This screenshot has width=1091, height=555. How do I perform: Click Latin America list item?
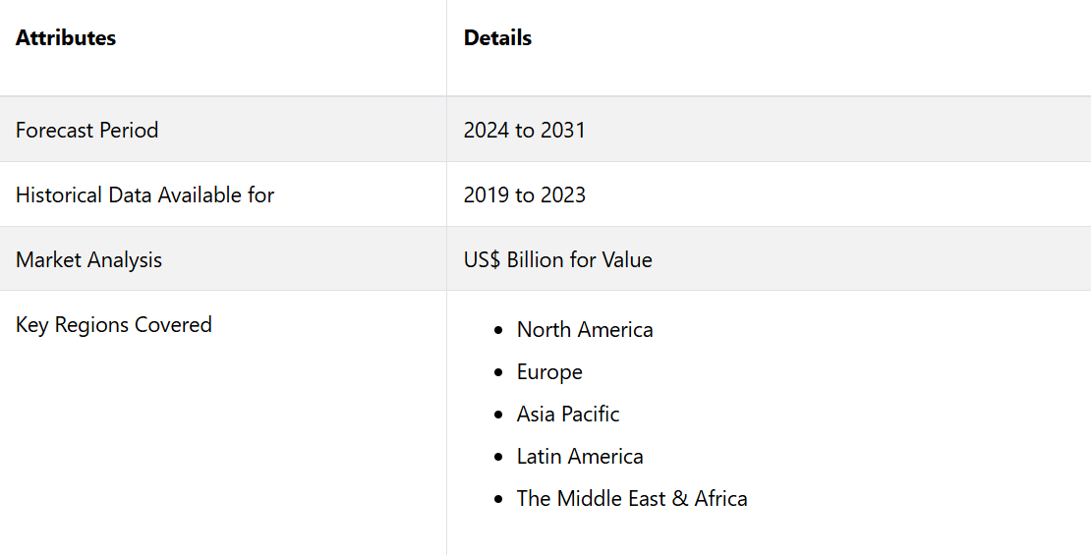click(x=580, y=456)
